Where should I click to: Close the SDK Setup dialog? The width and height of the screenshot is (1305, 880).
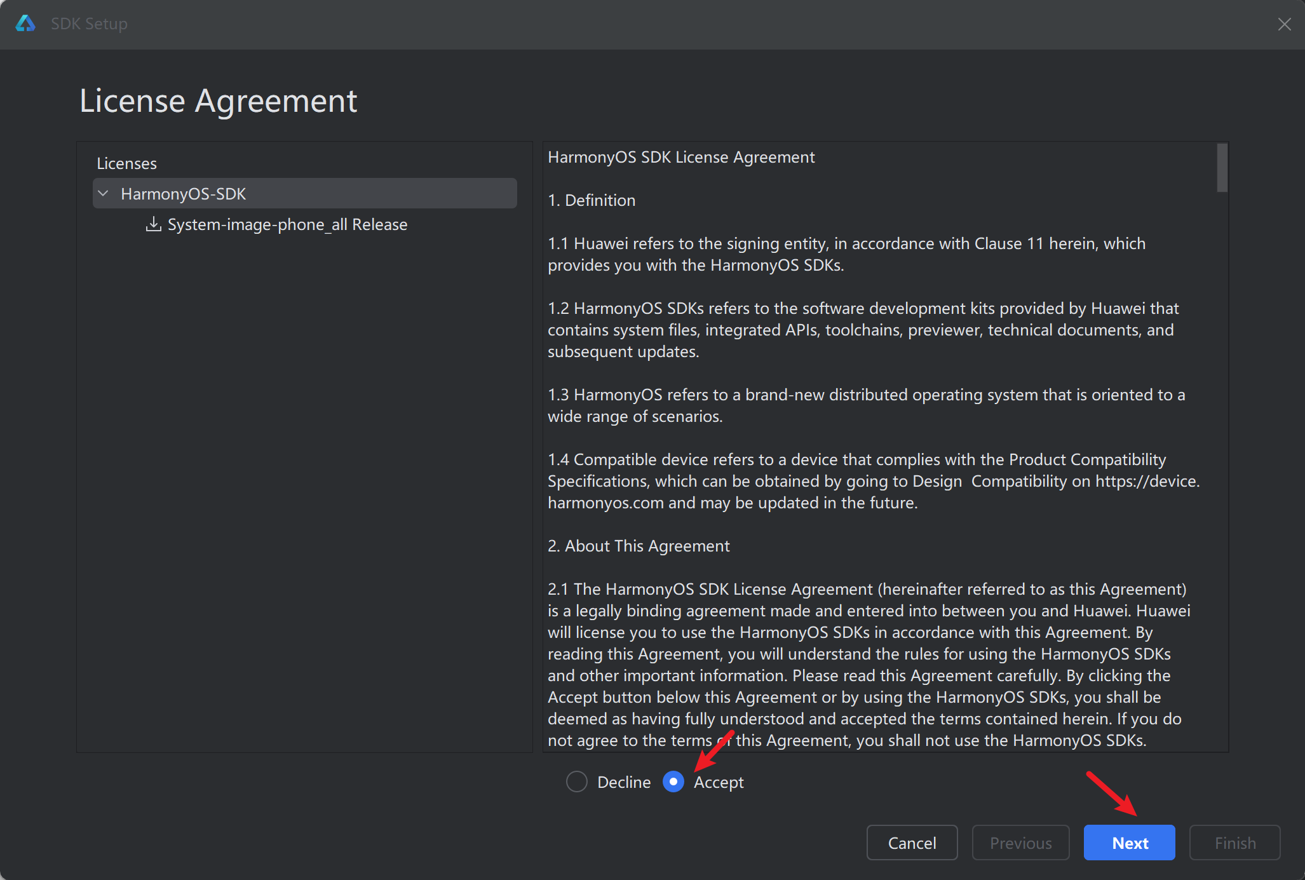click(1284, 24)
